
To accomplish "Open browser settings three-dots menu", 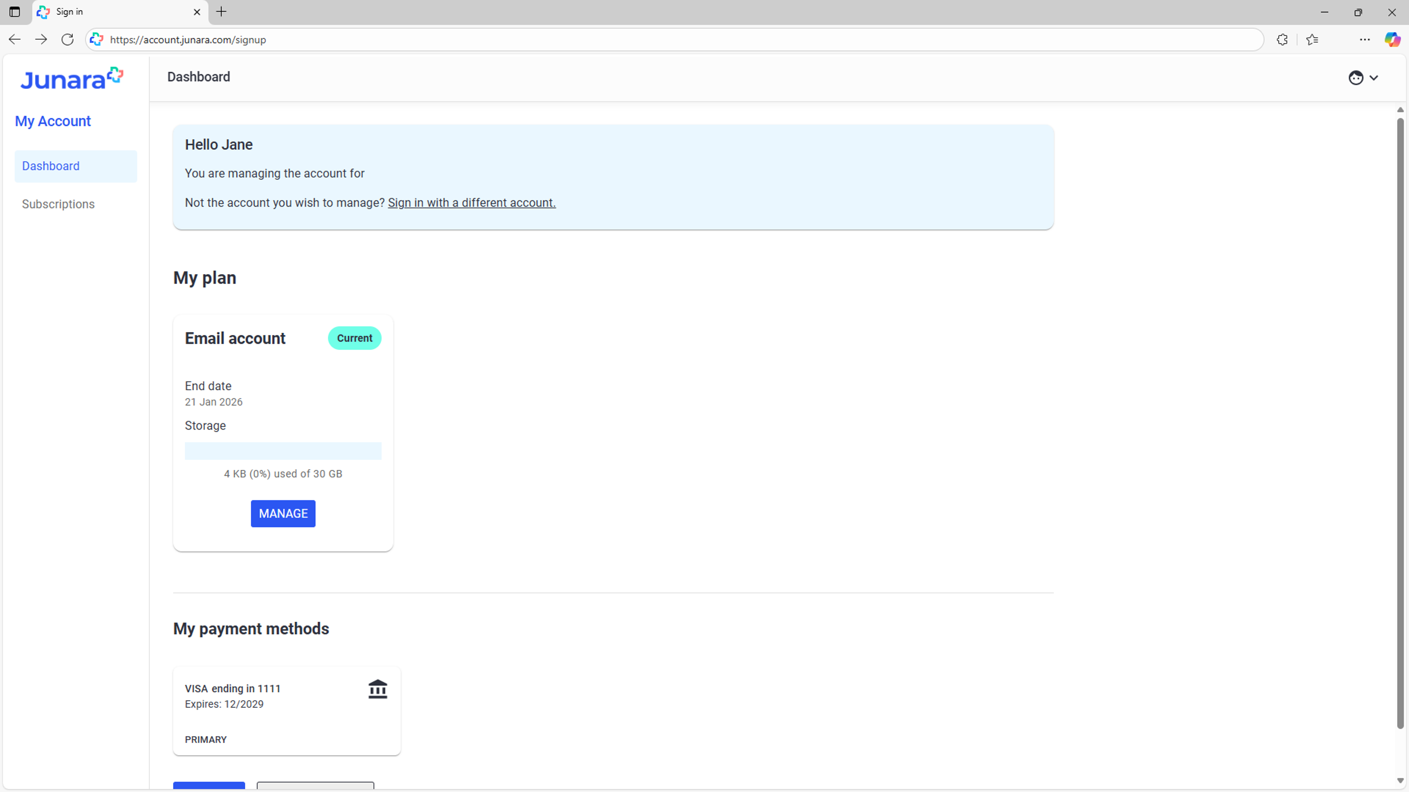I will coord(1365,39).
